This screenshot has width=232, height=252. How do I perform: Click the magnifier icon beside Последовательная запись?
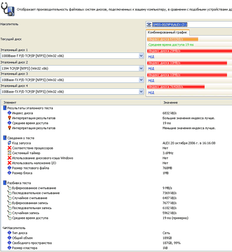tap(9, 208)
